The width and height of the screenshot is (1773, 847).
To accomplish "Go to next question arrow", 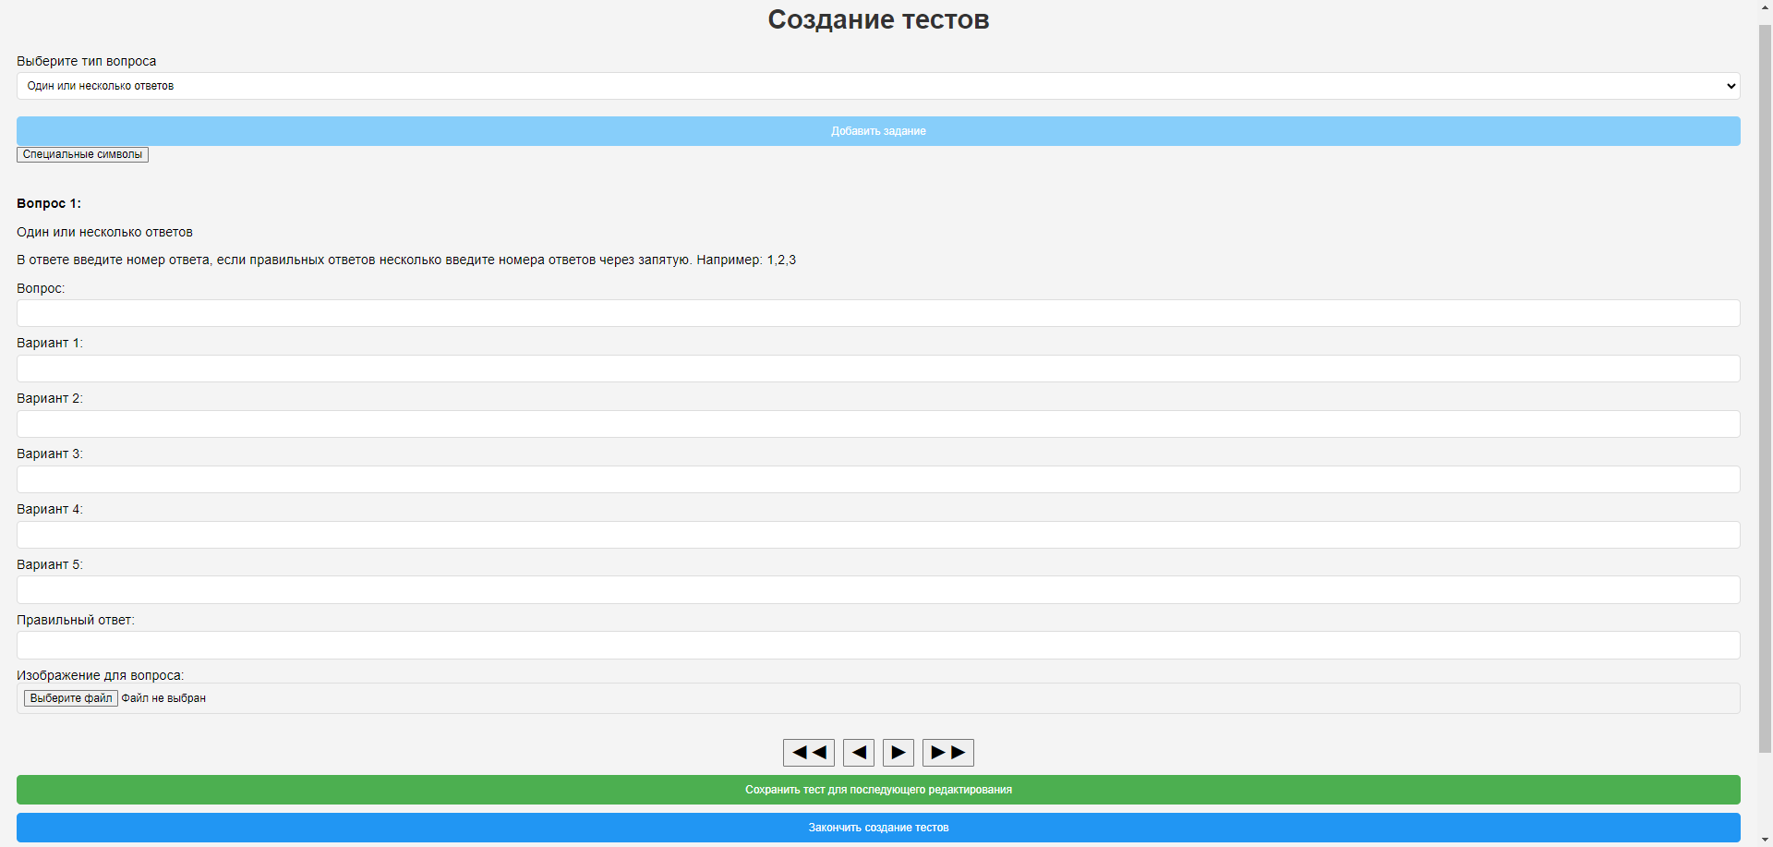I will tap(898, 753).
